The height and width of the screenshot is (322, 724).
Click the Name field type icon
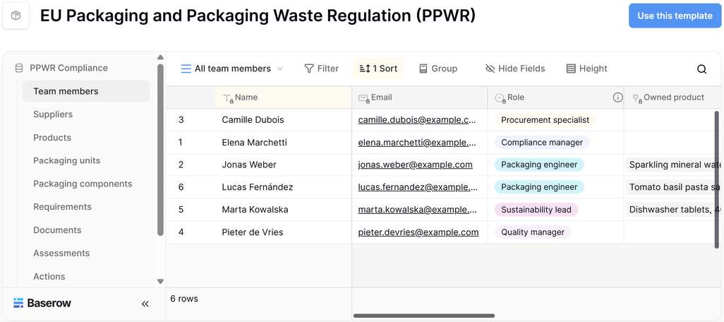(x=228, y=98)
